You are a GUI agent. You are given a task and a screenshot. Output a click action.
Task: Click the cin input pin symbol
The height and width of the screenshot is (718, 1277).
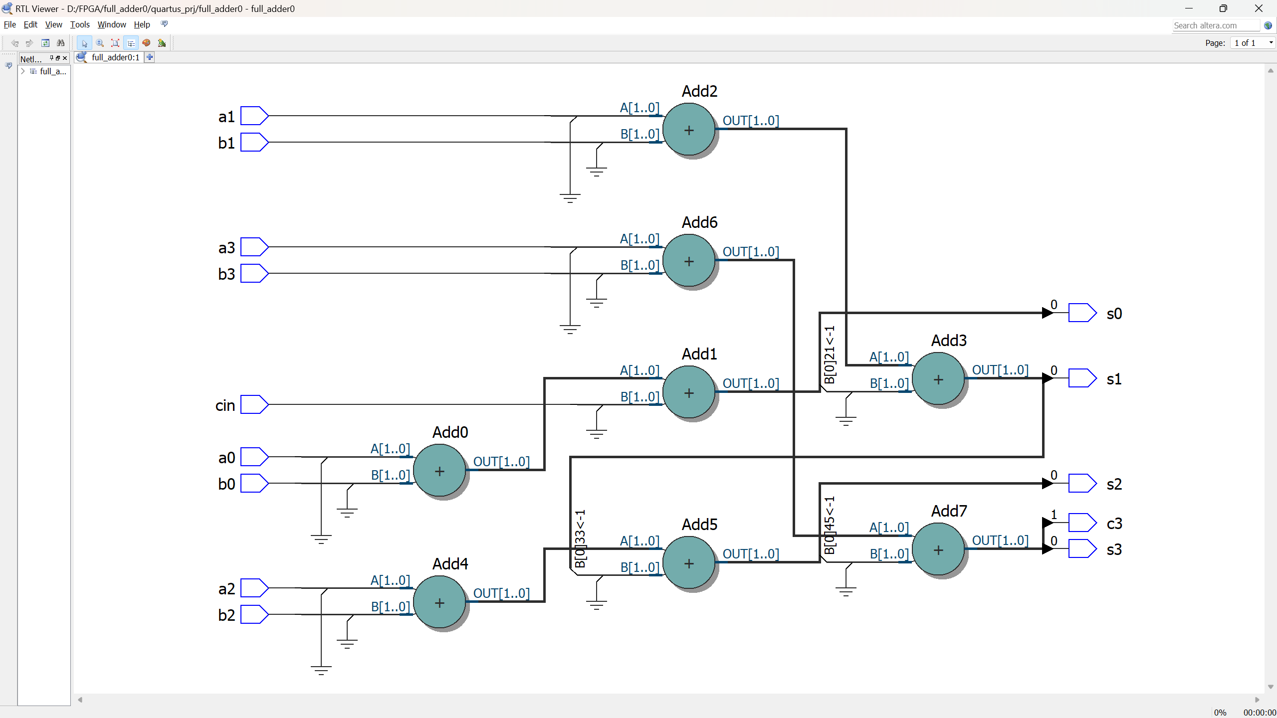(254, 404)
